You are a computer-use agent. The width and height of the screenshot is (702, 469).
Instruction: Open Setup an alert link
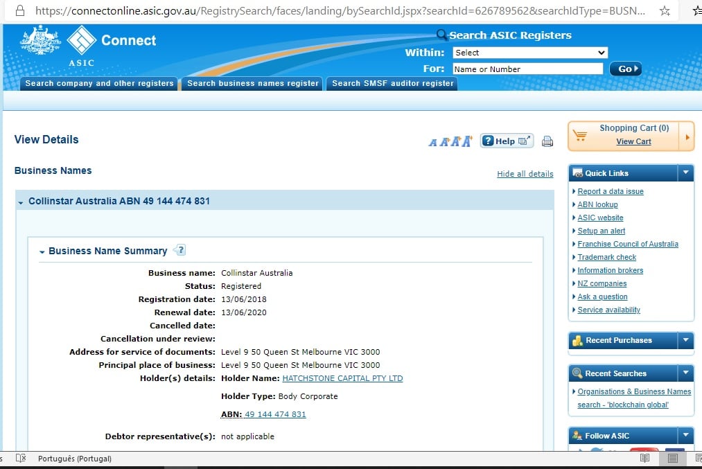pyautogui.click(x=602, y=231)
